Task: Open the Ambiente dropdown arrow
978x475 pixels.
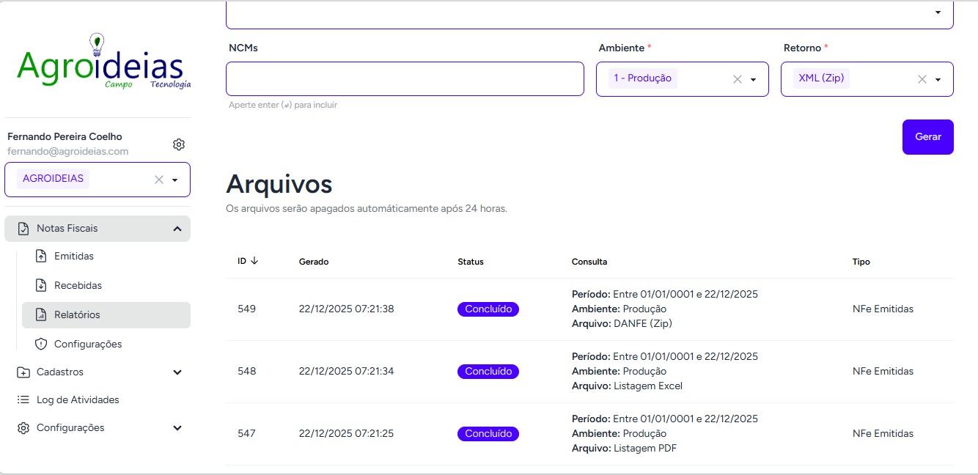Action: pos(753,80)
